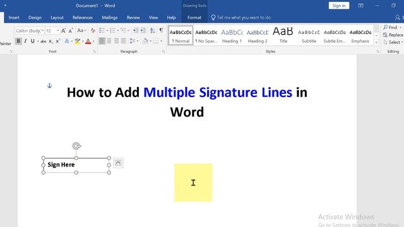The height and width of the screenshot is (227, 404).
Task: Apply red font color
Action: point(88,41)
